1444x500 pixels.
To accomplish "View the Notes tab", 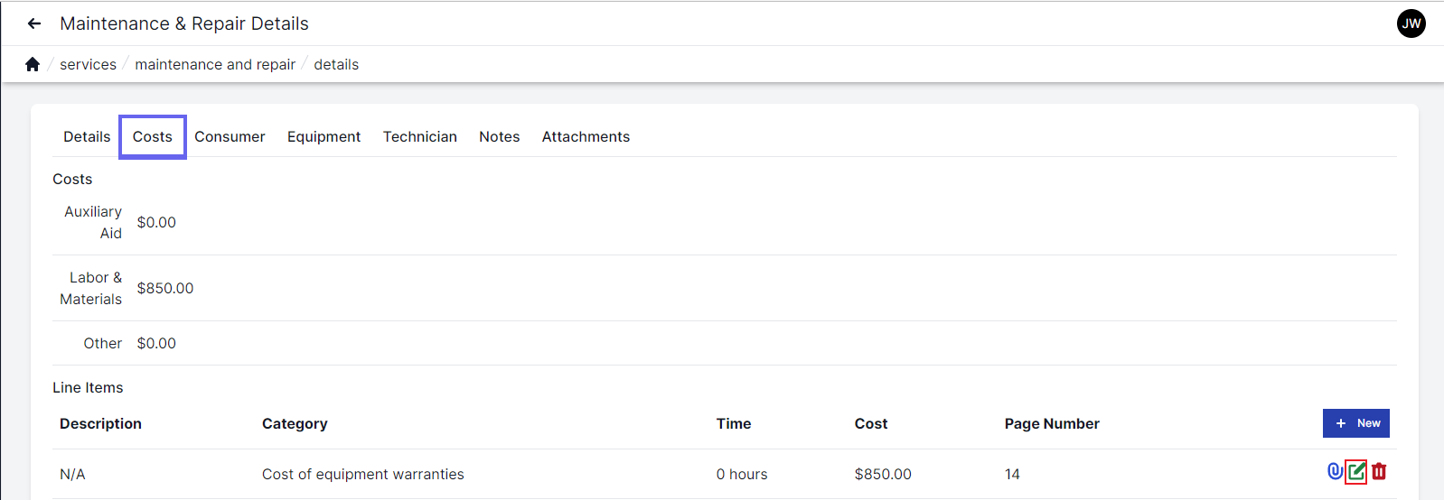I will (x=499, y=136).
